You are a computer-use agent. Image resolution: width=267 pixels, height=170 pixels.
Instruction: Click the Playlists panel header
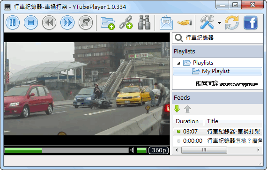click(x=217, y=51)
